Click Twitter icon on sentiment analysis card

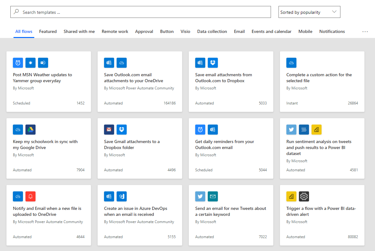[291, 130]
